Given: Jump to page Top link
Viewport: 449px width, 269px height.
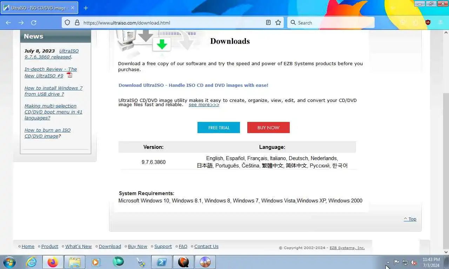Looking at the screenshot, I should click(410, 219).
